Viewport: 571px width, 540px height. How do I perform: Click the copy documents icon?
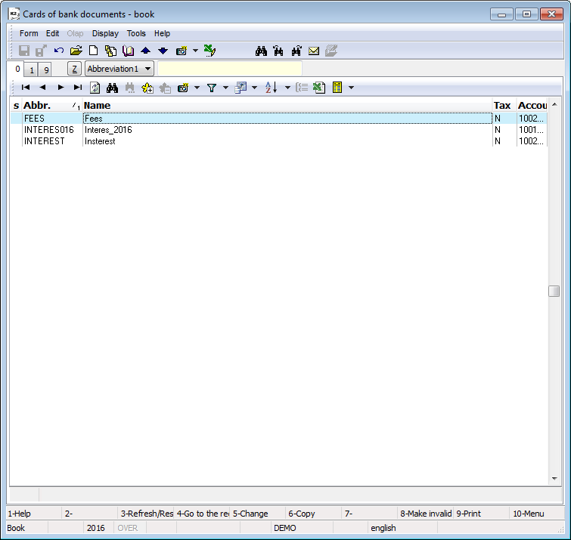coord(110,51)
